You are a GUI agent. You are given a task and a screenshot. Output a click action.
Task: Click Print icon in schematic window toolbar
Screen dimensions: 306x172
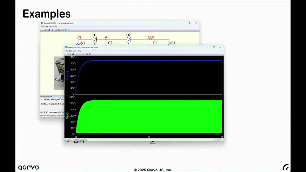[62, 30]
